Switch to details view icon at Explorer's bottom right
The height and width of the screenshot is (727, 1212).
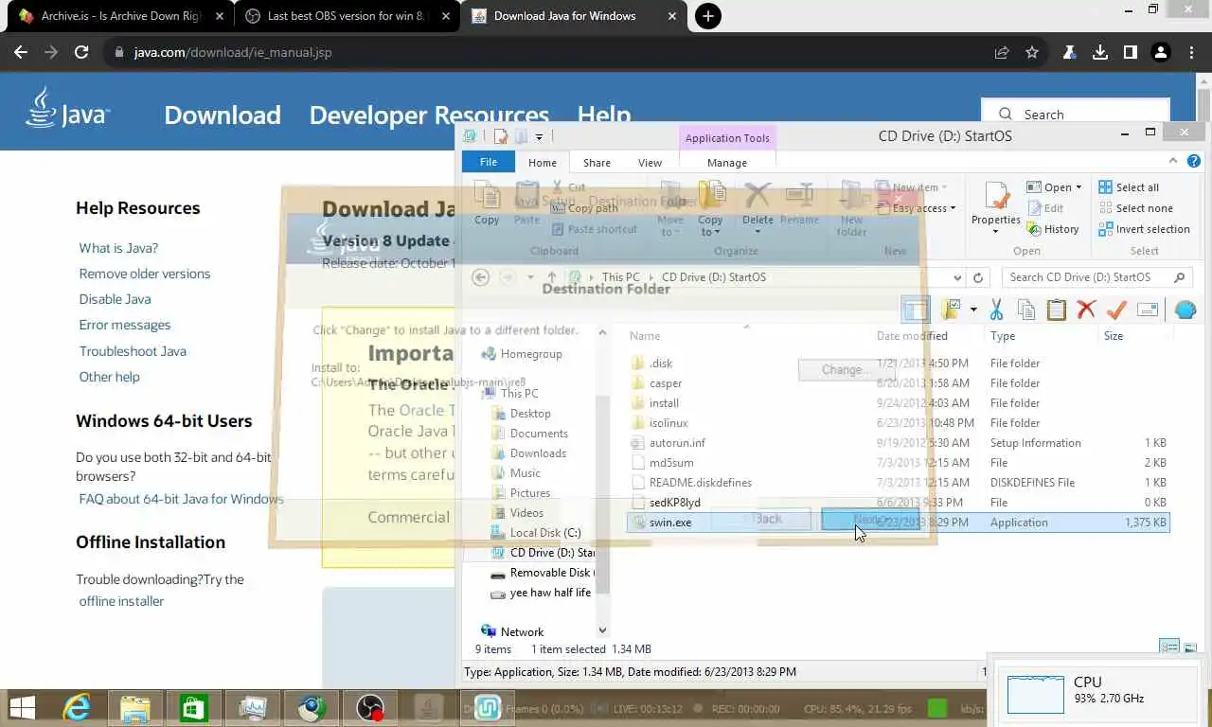(1169, 648)
